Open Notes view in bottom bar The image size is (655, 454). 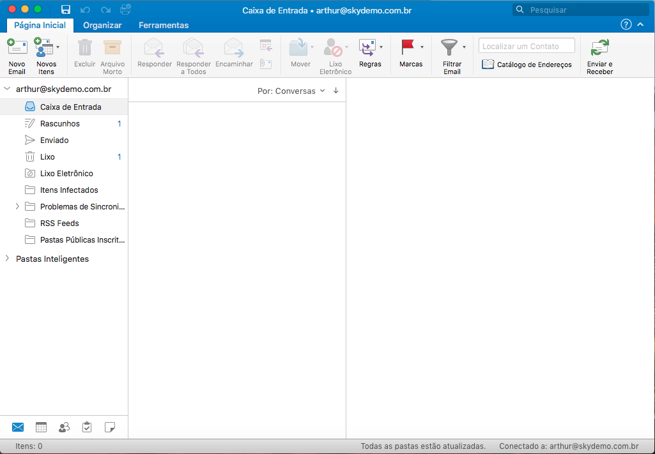coord(110,427)
